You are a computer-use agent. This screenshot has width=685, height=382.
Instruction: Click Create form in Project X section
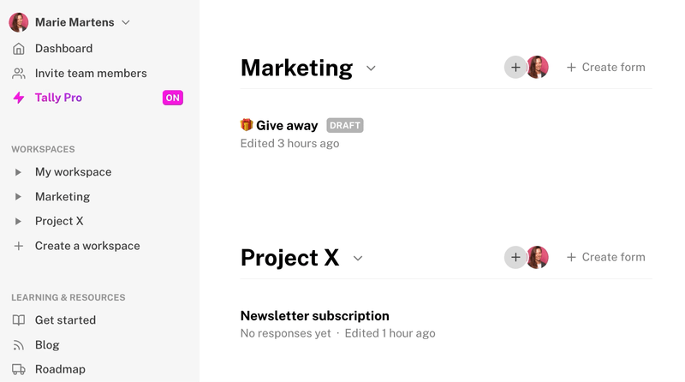(x=605, y=257)
